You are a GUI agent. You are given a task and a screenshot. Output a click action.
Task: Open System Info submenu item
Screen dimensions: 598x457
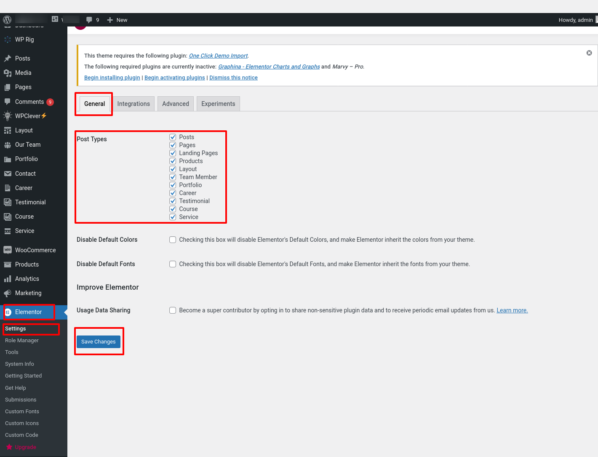click(19, 364)
